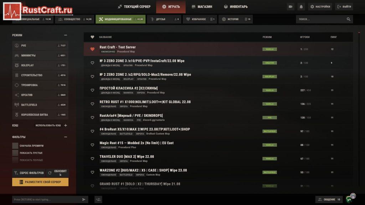Viewport: 365px width, 205px height.
Task: Open Текущий сервер tab
Action: [x=134, y=7]
